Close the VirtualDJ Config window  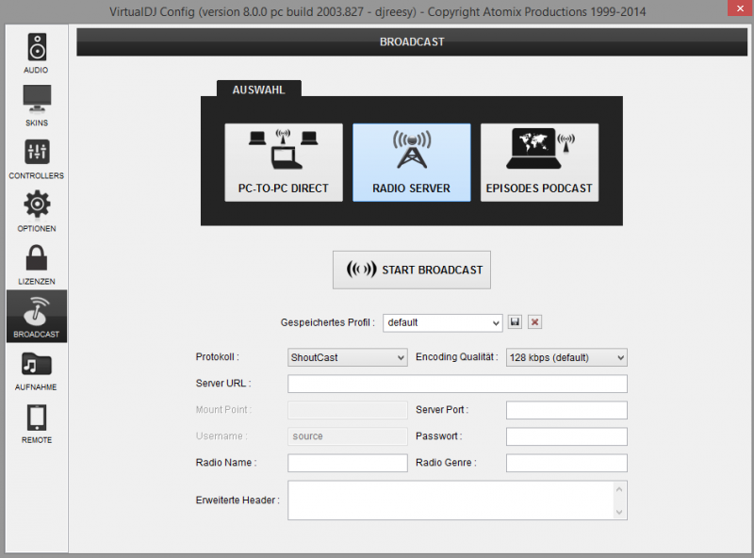coord(740,8)
